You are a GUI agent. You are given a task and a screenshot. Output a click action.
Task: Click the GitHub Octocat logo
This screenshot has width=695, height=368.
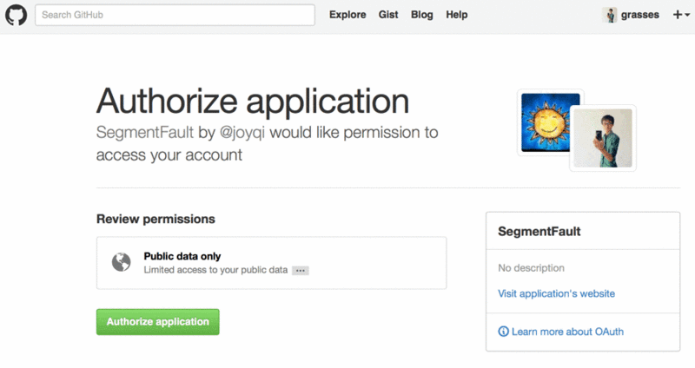(x=17, y=15)
